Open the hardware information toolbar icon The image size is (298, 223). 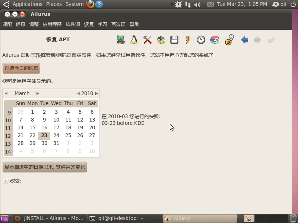pos(121,40)
